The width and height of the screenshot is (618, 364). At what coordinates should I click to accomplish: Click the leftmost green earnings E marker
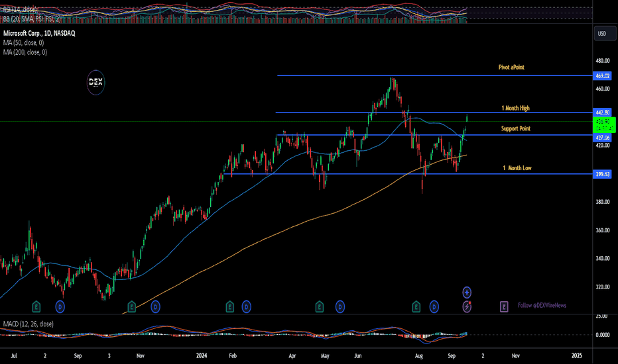(36, 306)
